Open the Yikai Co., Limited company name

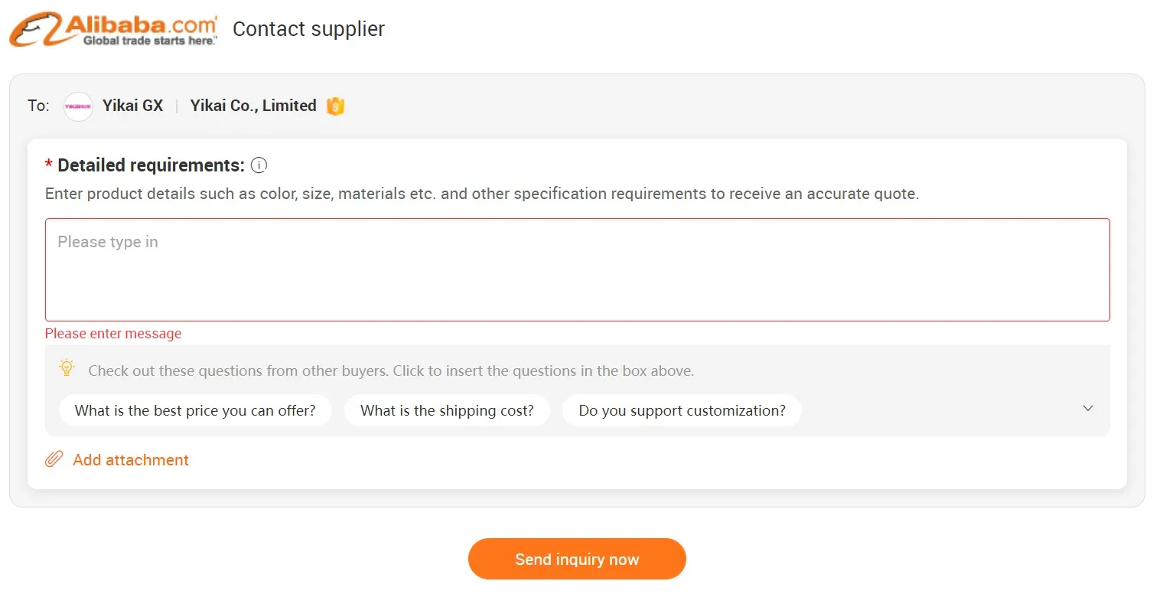253,106
